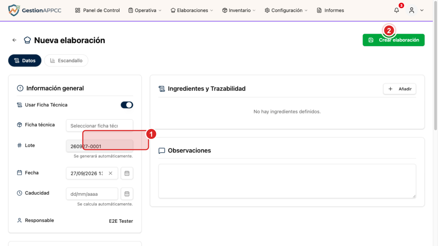This screenshot has height=246, width=438.
Task: Expand the user menu chevron
Action: pos(422,10)
